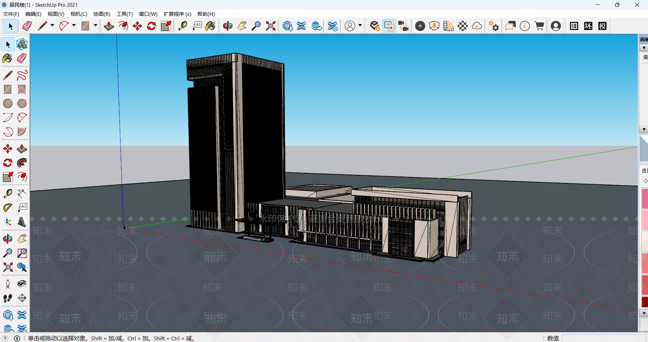Expand the Arc tool dropdown arrow
Image resolution: width=648 pixels, height=342 pixels.
pyautogui.click(x=74, y=25)
